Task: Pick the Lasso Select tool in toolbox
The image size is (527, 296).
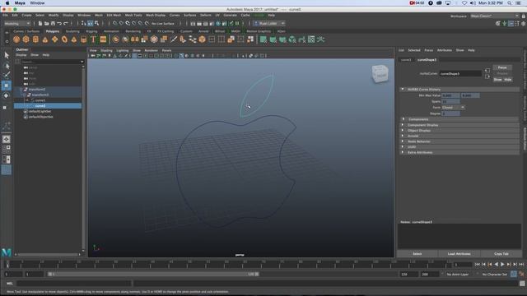Action: tap(7, 65)
